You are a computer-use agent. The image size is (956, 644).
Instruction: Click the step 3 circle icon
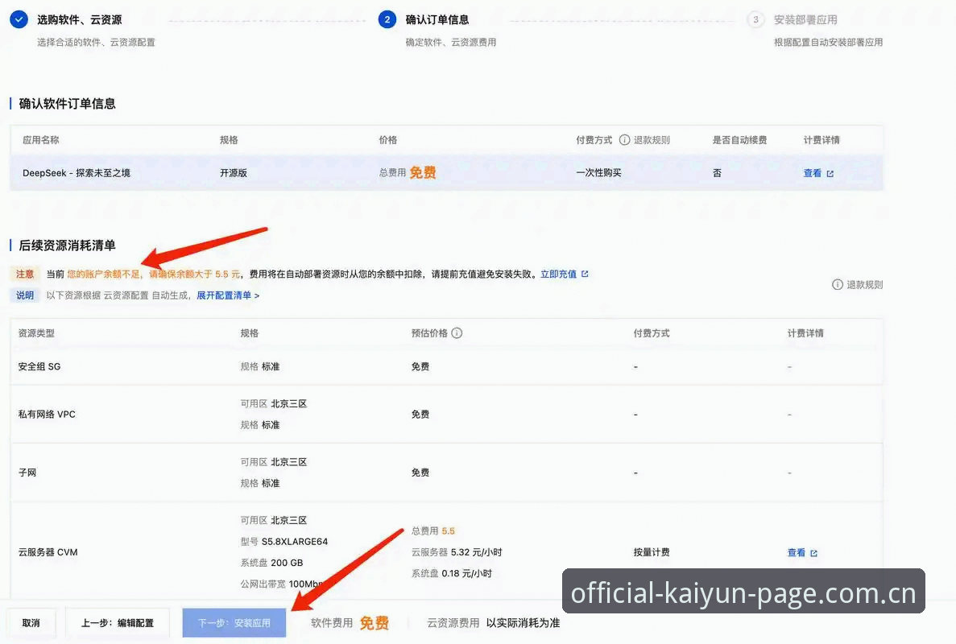point(755,19)
